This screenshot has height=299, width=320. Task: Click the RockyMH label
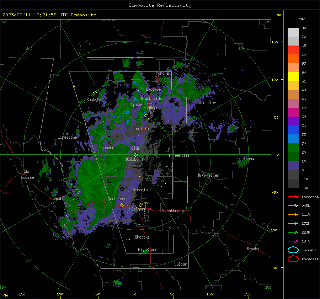click(94, 100)
